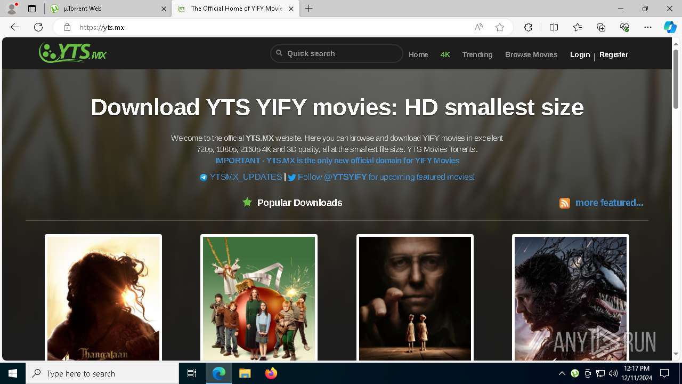Add page to favorites star

point(500,27)
